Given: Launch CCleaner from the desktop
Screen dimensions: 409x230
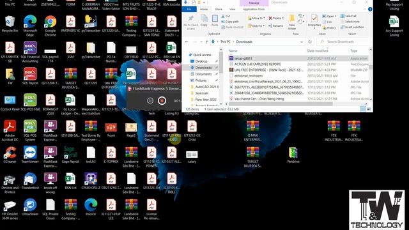Looking at the screenshot, I should pos(10,155).
